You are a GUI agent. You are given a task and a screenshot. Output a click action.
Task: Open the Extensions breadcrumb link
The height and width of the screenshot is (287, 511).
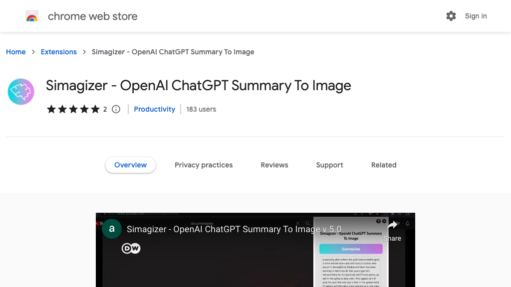(59, 52)
